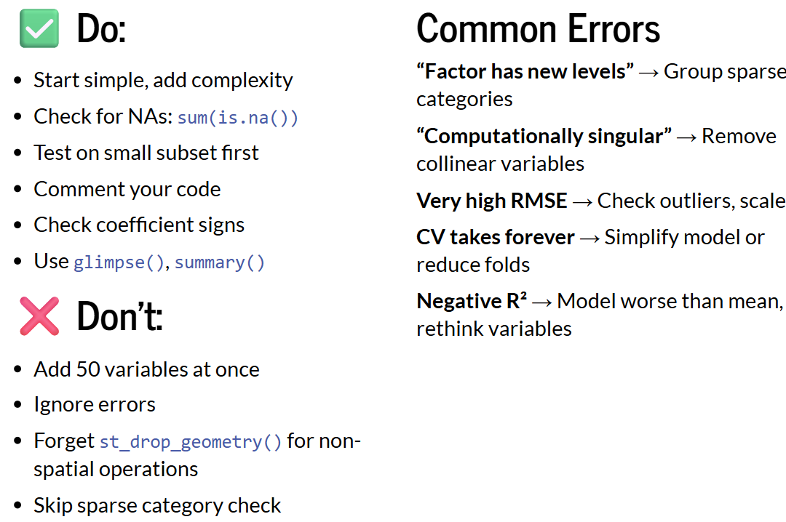Click the green checkmark emoji icon
The height and width of the screenshot is (522, 786).
pos(39,29)
